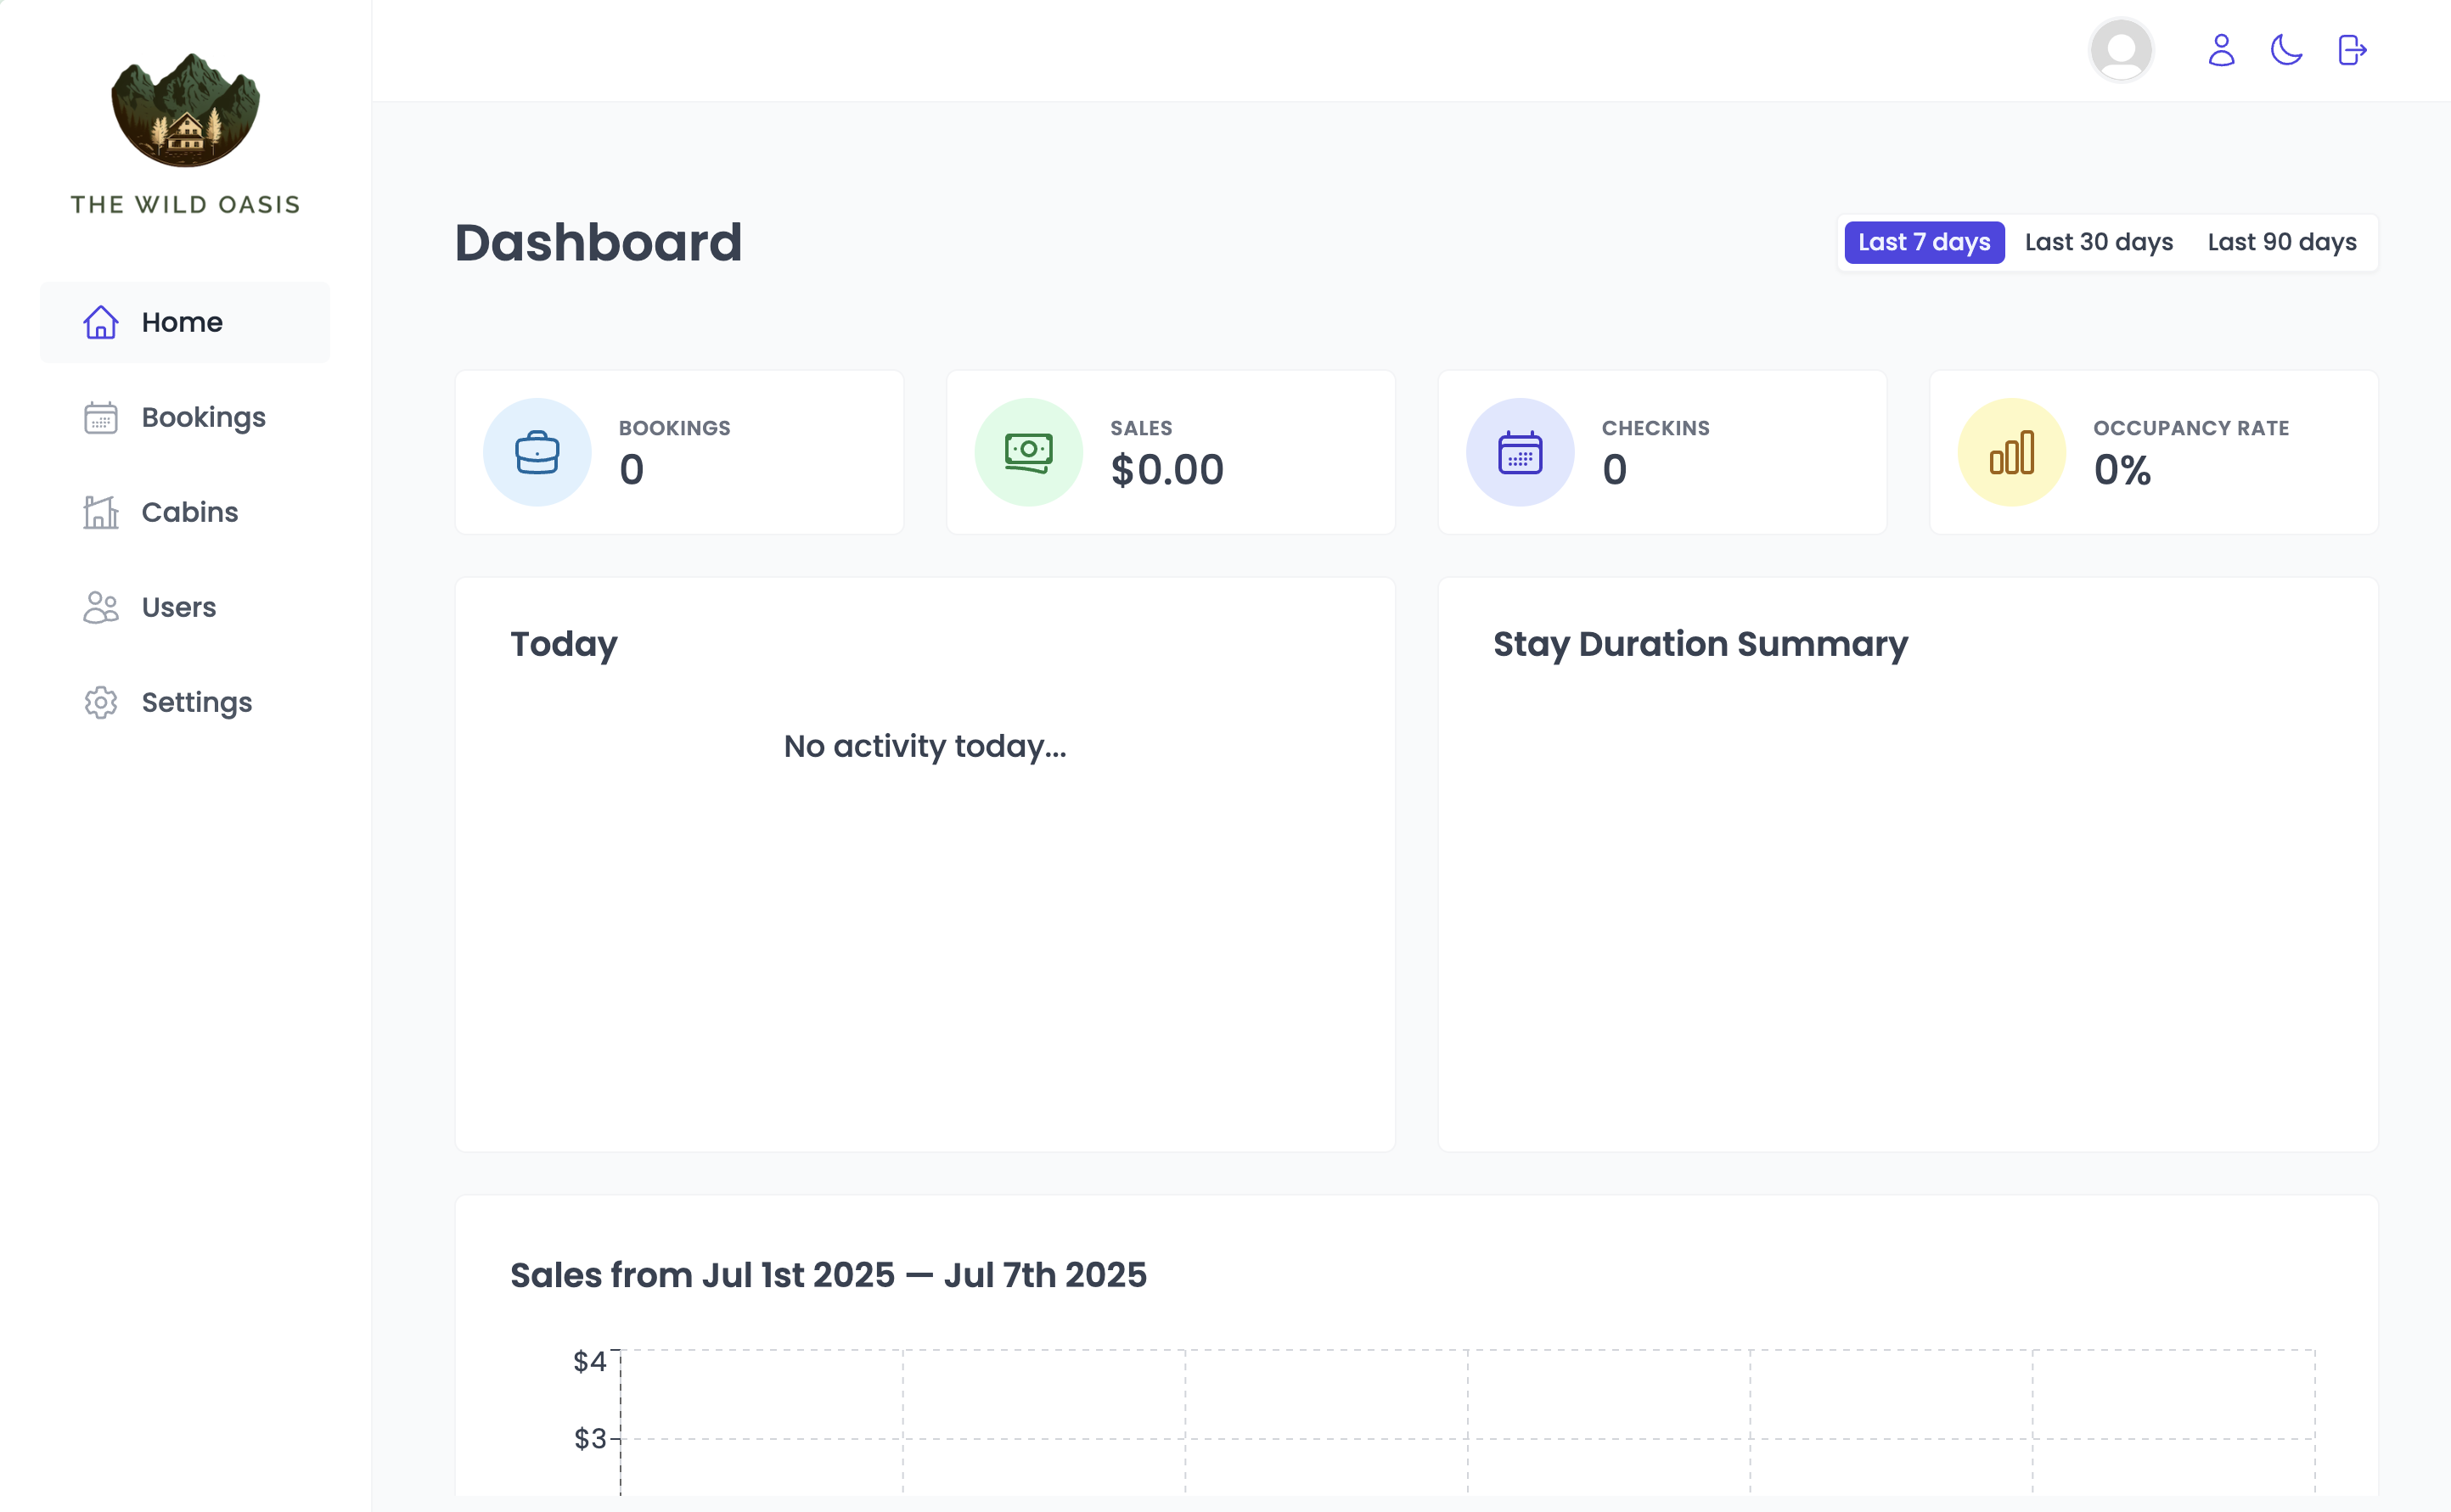Click the BOOKINGS stat label
Image resolution: width=2451 pixels, height=1512 pixels.
coord(674,428)
